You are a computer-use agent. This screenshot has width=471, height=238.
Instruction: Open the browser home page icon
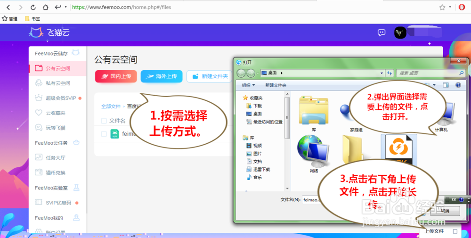45,7
